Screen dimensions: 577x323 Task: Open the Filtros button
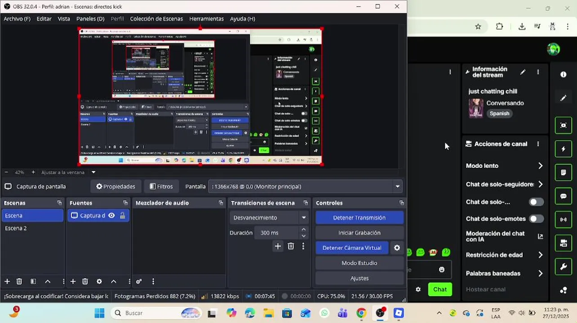coord(161,187)
